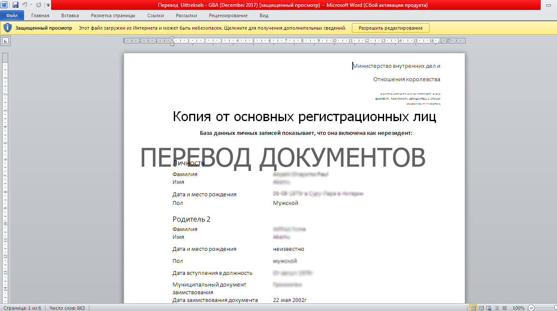Image resolution: width=557 pixels, height=311 pixels.
Task: Click the 'Дата вступления в должность' label
Action: [x=212, y=273]
